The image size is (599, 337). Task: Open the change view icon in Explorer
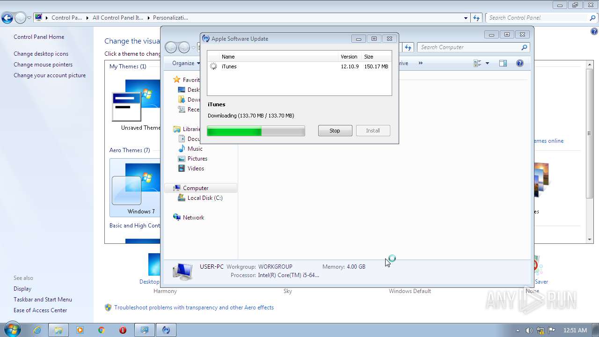(477, 63)
